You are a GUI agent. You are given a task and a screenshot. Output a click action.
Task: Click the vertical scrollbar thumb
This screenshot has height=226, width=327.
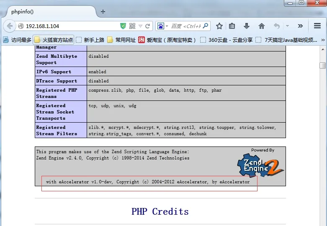(x=323, y=65)
